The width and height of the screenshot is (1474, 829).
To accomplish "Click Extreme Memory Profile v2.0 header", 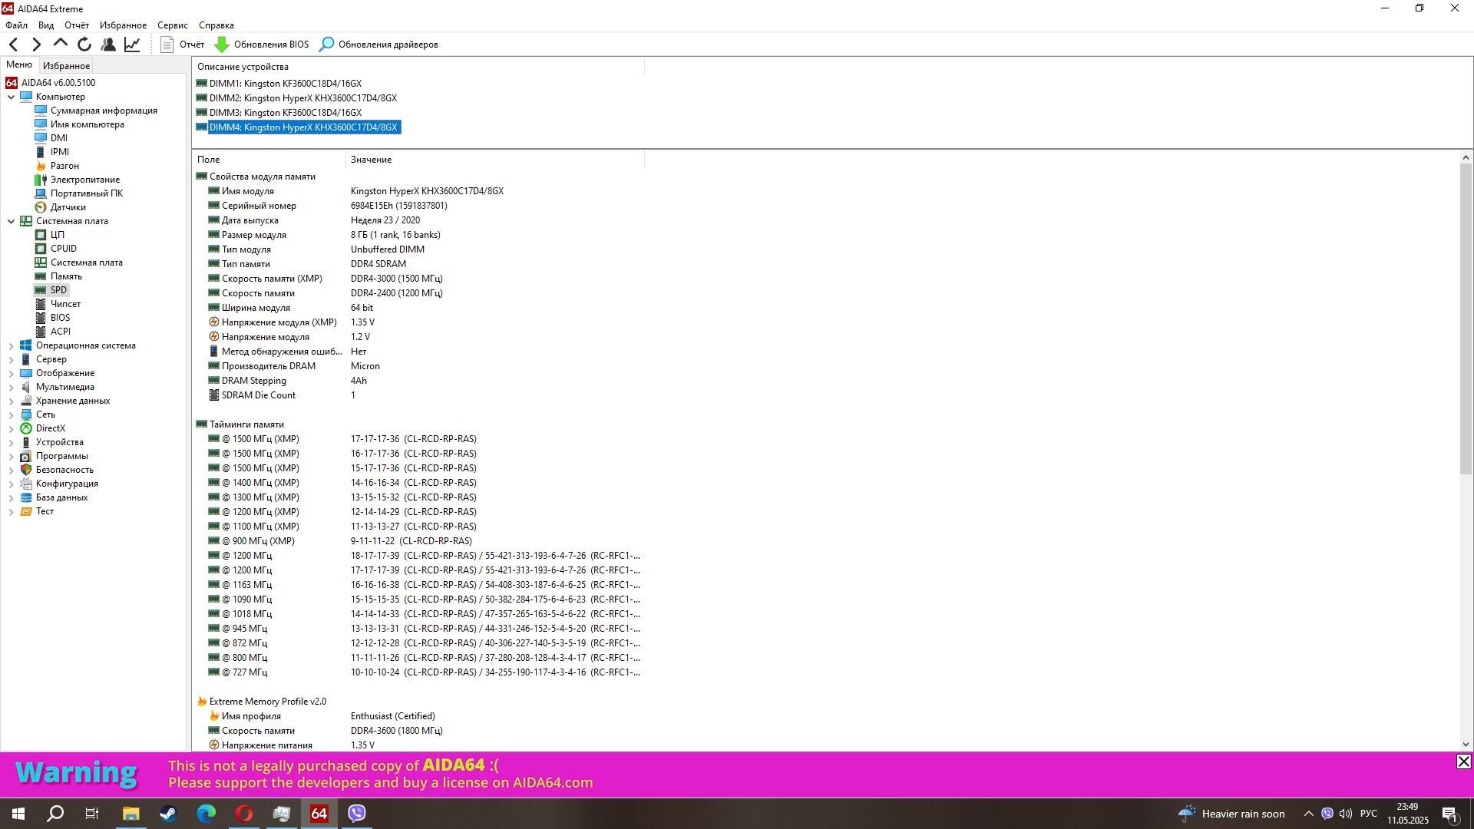I will click(267, 702).
